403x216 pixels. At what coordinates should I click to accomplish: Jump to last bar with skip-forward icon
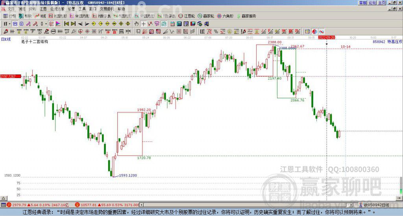click(73, 24)
